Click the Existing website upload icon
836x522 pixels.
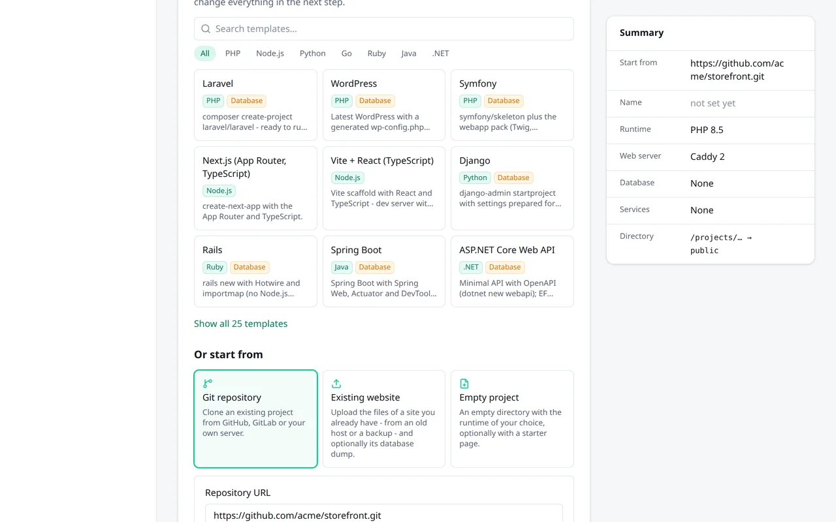point(336,384)
